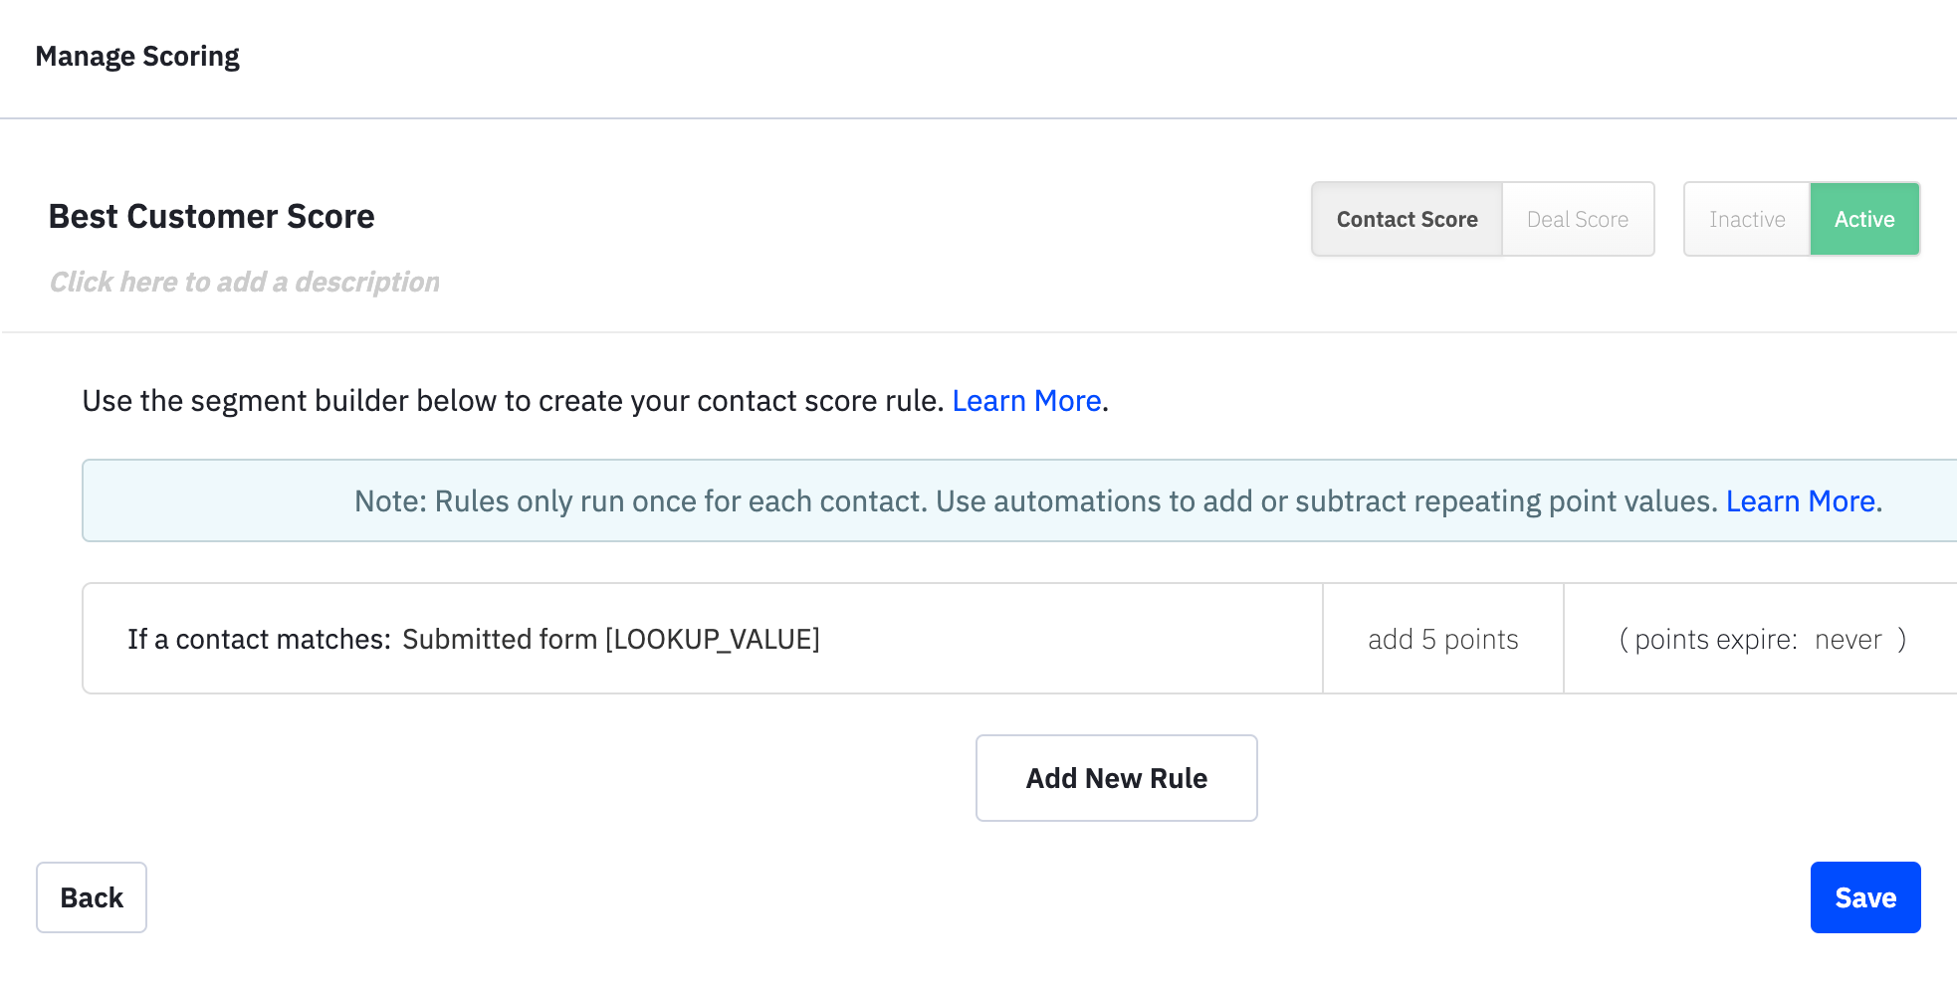Click the Save button
Viewport: 1957px width, 987px height.
(1864, 897)
